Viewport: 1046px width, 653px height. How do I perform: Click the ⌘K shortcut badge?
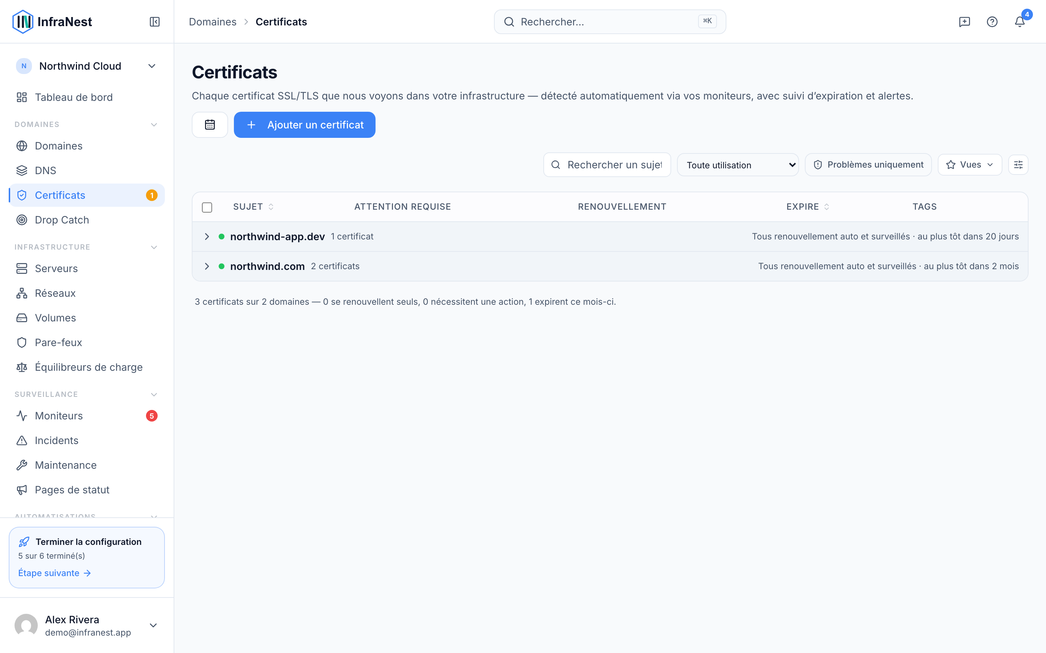pyautogui.click(x=707, y=21)
